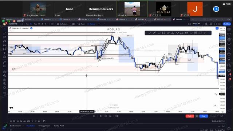Select the 5m timeframe

point(31,24)
